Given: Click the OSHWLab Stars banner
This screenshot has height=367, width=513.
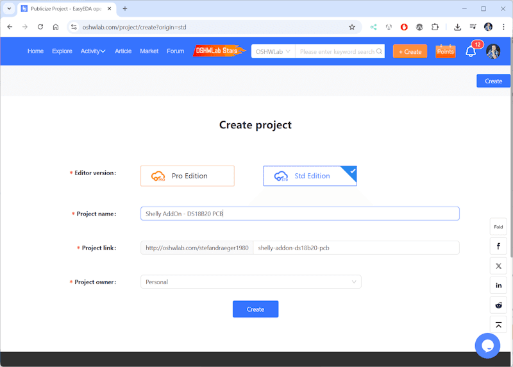Looking at the screenshot, I should click(219, 51).
